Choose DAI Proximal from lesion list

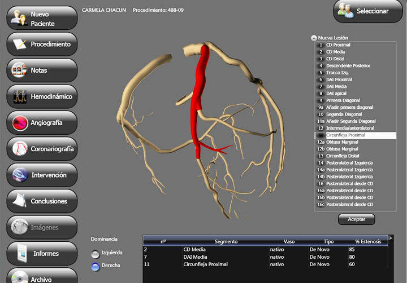tap(339, 79)
